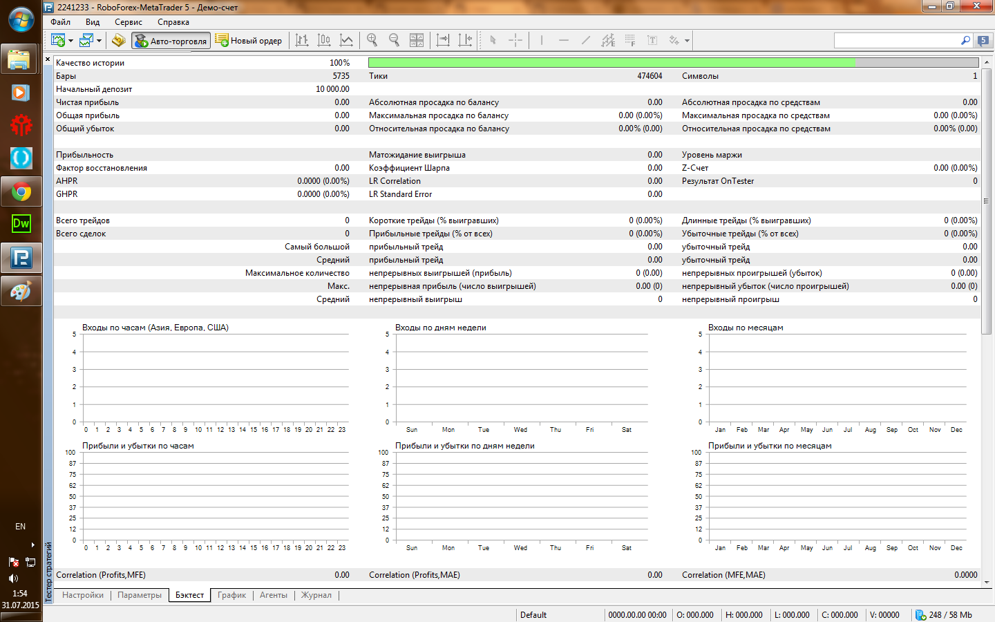Select bar chart display icon

[302, 41]
